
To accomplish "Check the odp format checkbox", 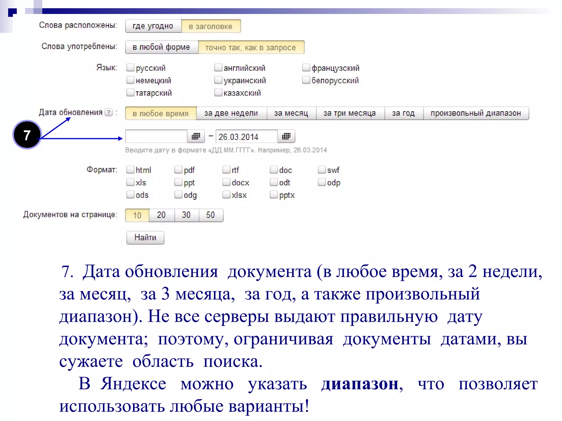I will coord(322,182).
